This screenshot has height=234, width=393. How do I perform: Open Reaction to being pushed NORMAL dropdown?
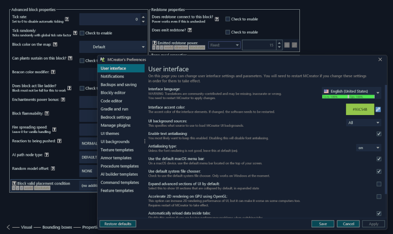[88, 144]
